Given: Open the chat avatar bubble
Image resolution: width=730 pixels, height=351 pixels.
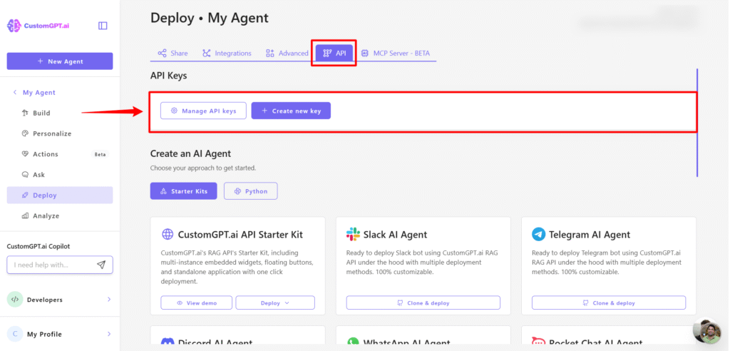Looking at the screenshot, I should [x=709, y=332].
